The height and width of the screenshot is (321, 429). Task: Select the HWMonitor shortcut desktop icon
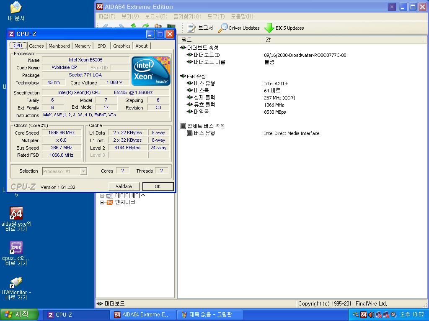tap(16, 282)
